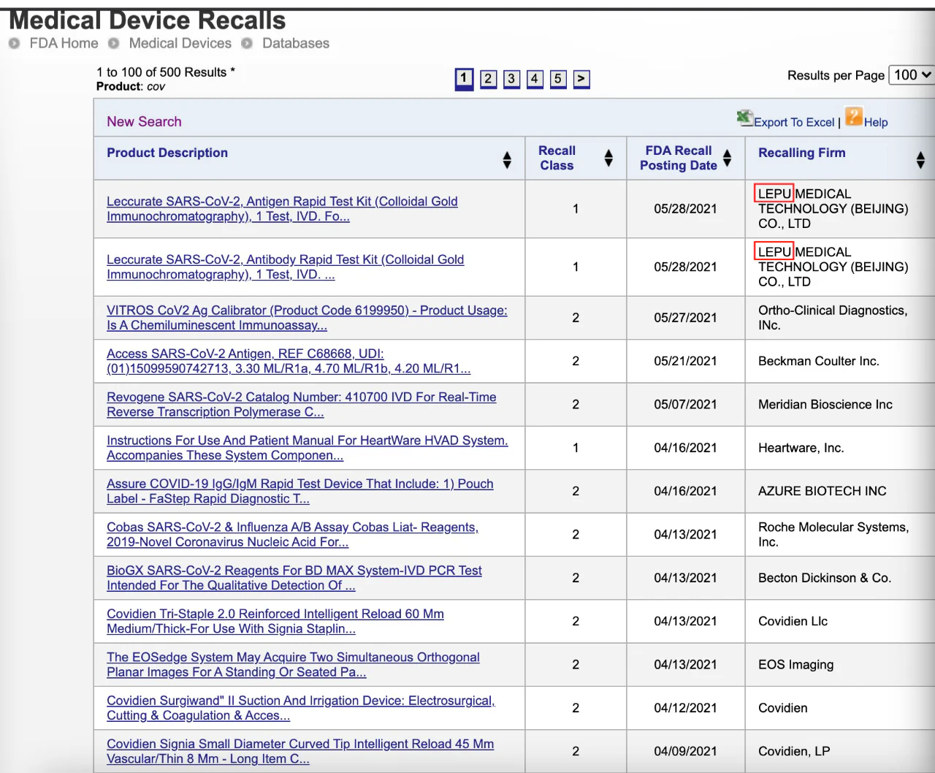Screen dimensions: 935x773
Task: Select Covidien, LP firm cell
Action: (839, 751)
